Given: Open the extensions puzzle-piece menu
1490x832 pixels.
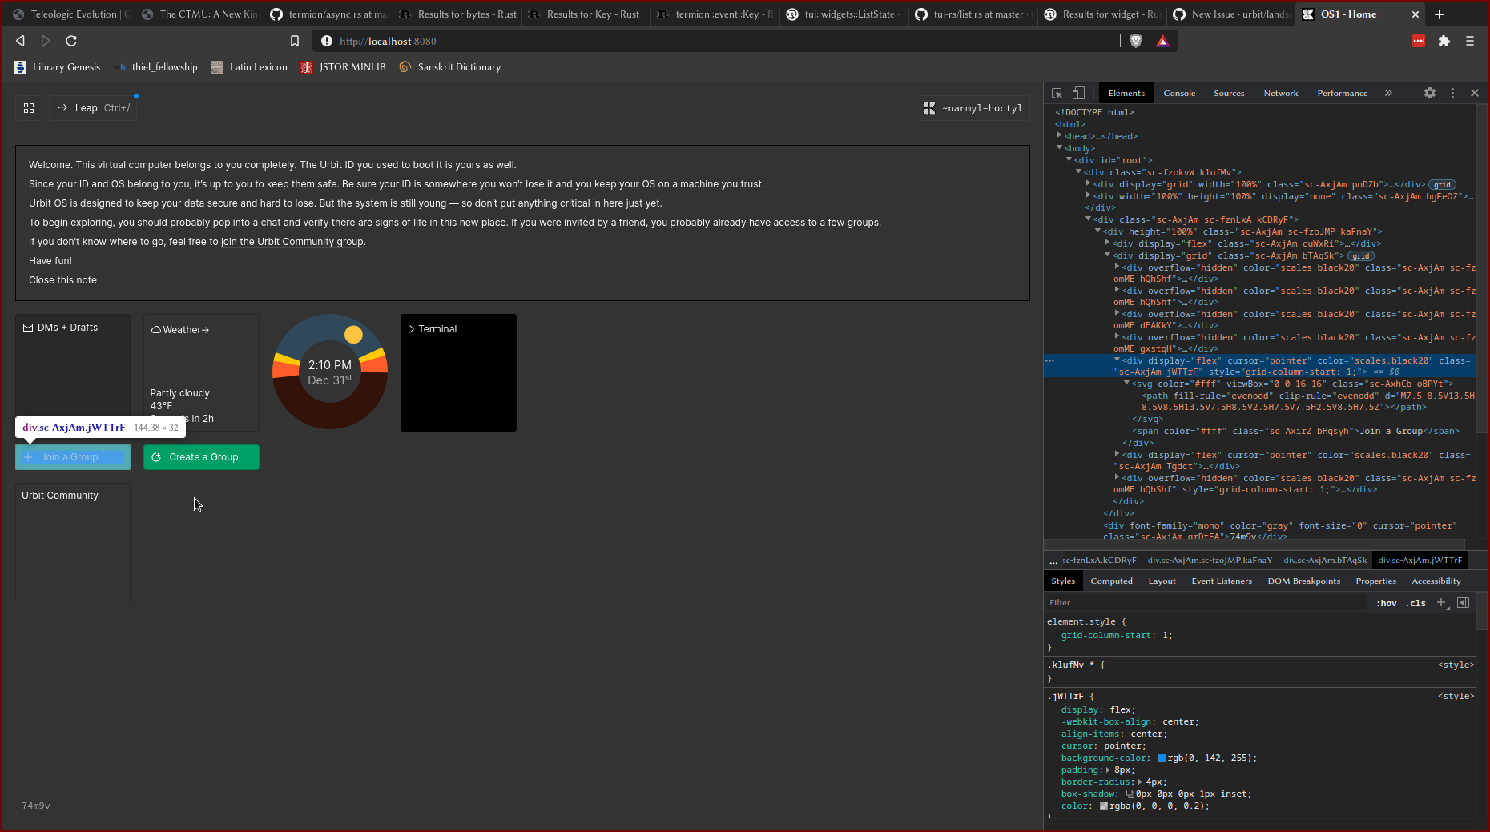Looking at the screenshot, I should (1444, 41).
